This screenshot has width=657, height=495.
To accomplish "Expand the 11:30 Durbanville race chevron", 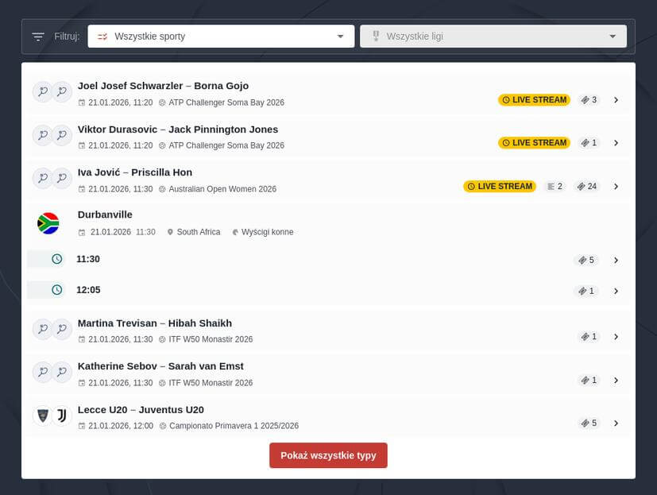I will coord(616,261).
